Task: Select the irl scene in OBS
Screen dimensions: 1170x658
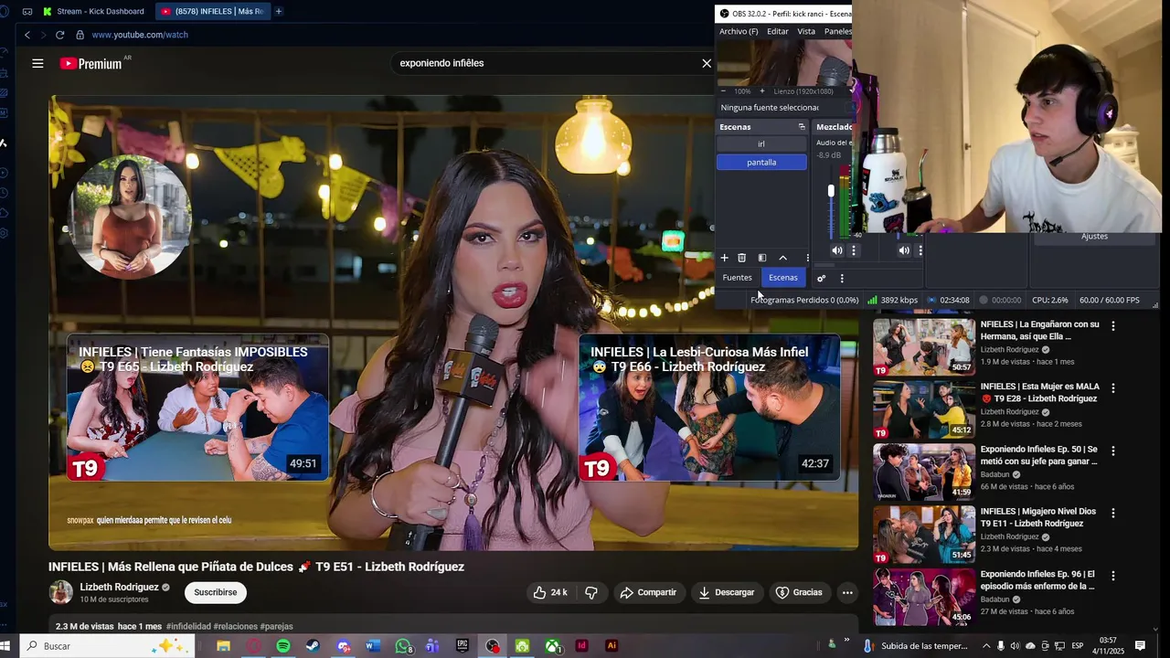Action: [761, 143]
